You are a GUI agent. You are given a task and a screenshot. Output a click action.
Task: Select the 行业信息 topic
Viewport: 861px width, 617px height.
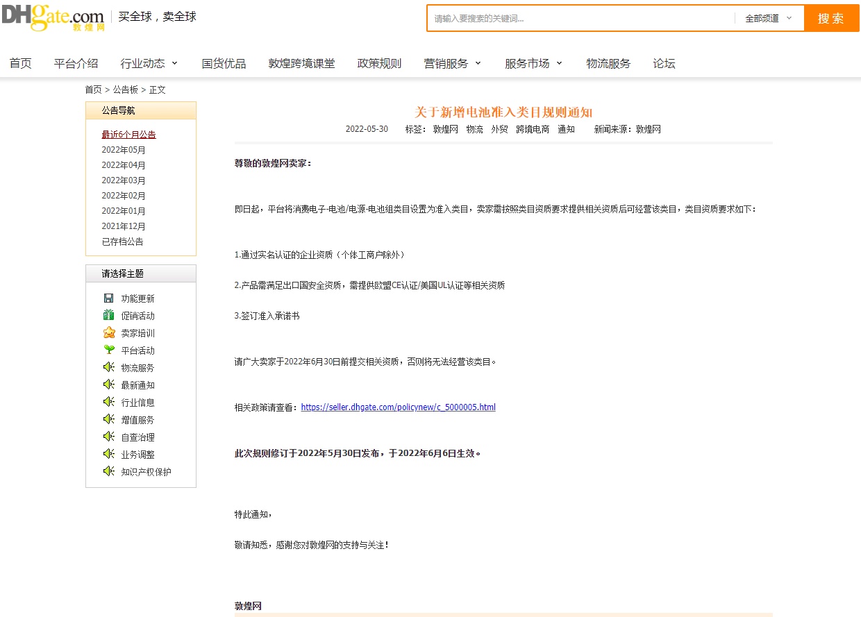click(x=138, y=403)
